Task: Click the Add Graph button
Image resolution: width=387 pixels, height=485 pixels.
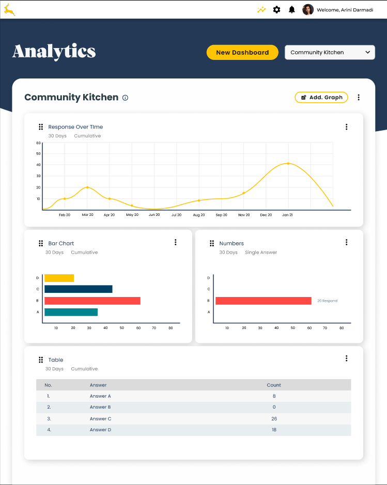Action: tap(321, 97)
